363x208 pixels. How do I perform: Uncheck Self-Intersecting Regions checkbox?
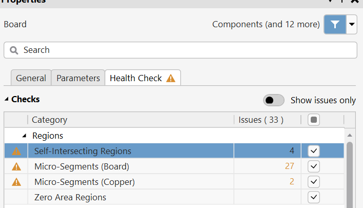[314, 151]
